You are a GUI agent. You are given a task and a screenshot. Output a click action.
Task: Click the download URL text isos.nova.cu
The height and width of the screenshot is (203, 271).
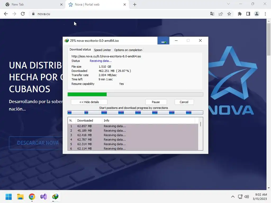coord(106,56)
